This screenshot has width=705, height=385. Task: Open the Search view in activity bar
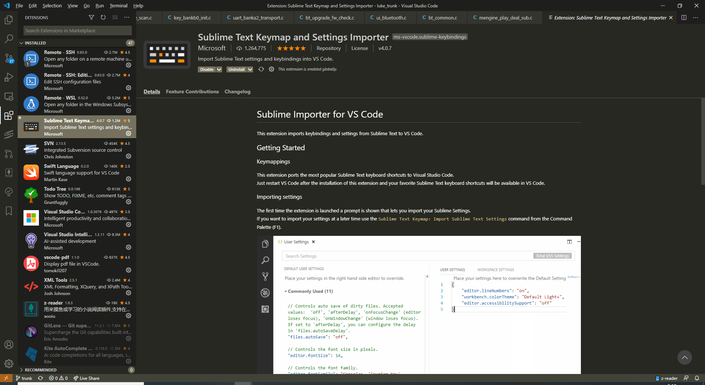[x=9, y=39]
